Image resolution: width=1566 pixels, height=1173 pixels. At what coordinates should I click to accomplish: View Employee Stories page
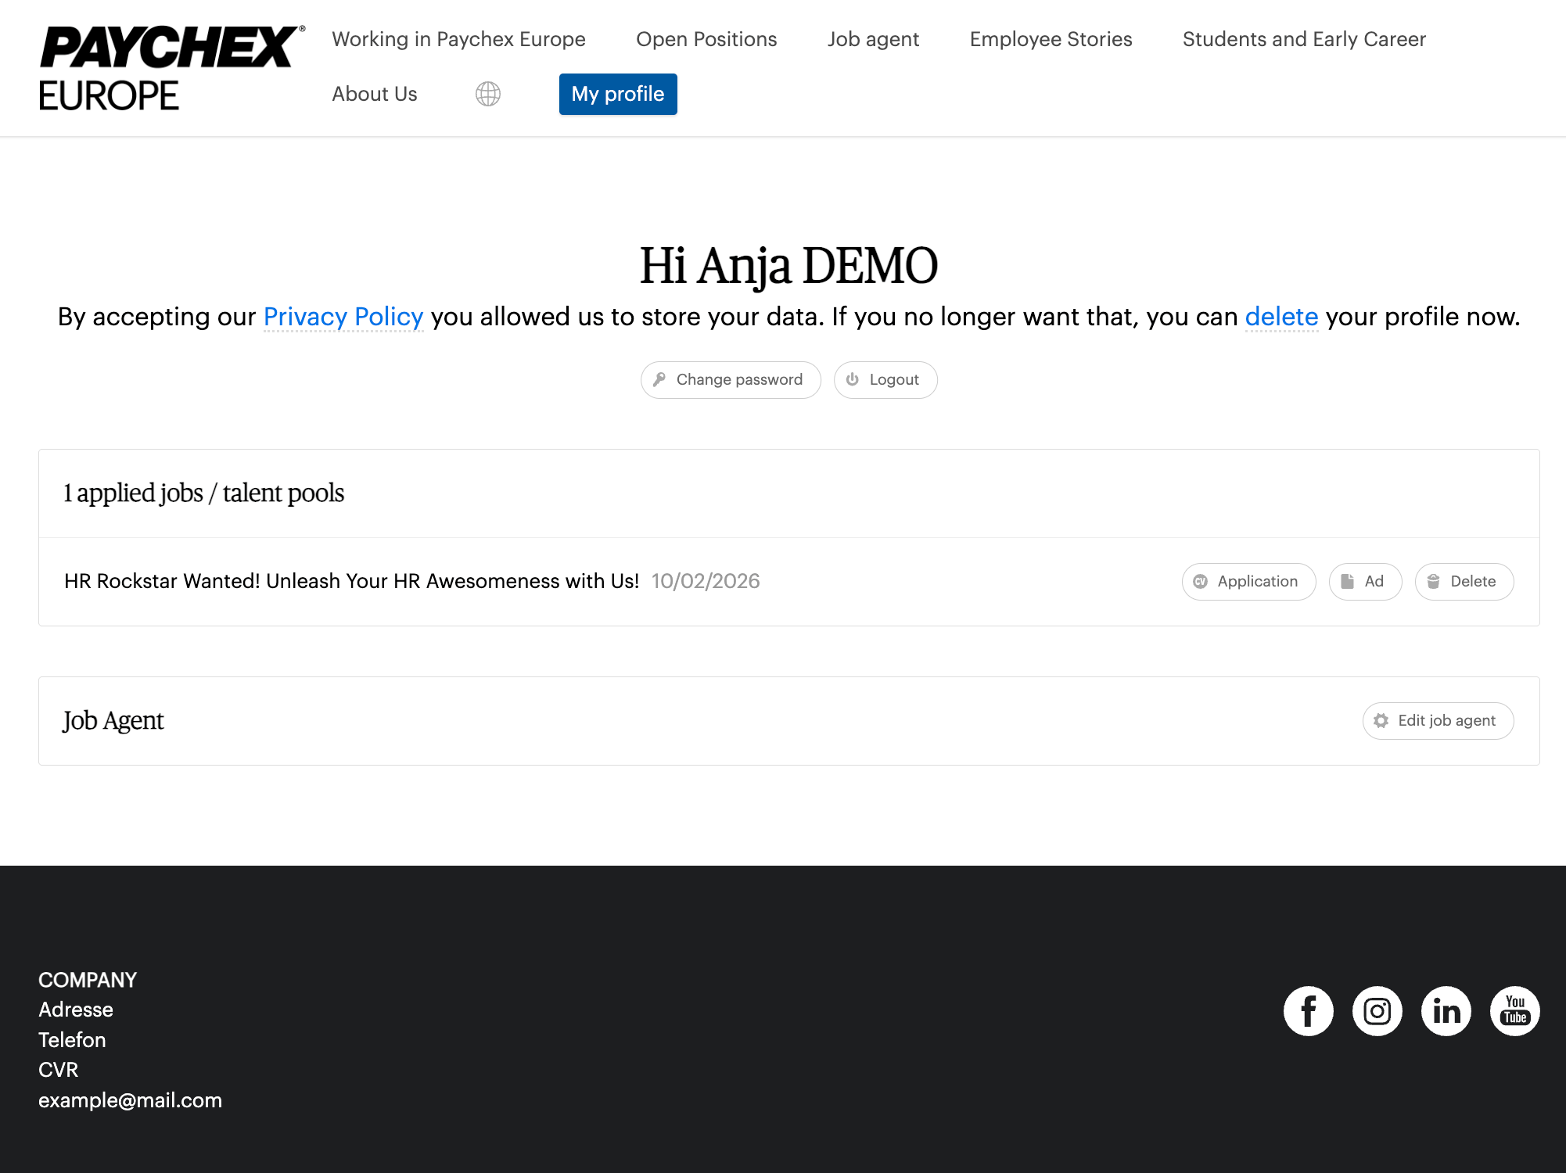[1051, 39]
